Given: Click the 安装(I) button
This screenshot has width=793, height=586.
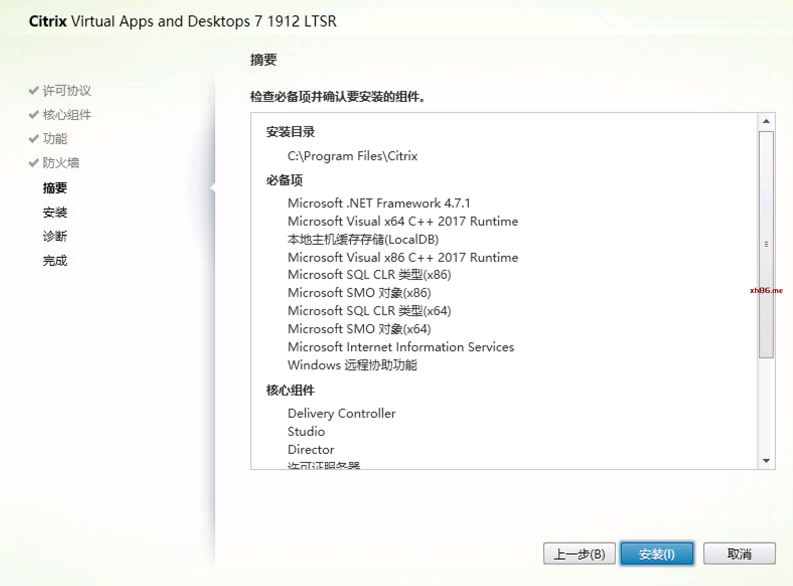Looking at the screenshot, I should tap(657, 553).
